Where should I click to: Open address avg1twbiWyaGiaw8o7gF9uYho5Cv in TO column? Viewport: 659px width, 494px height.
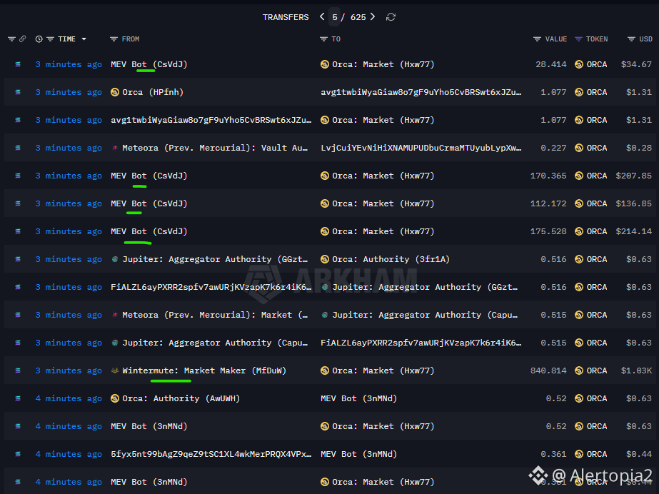click(421, 92)
